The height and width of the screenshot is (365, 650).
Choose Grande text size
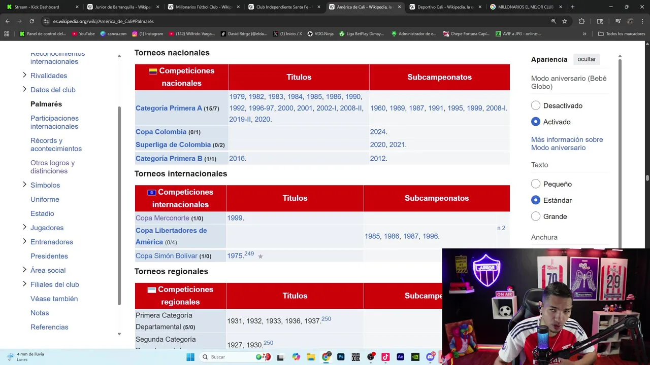coord(536,216)
